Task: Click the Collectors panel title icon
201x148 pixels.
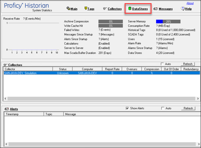Action: 6,65
